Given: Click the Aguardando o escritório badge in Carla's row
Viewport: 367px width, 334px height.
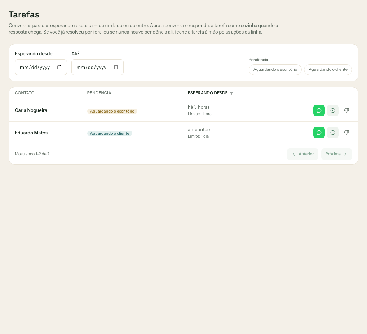Looking at the screenshot, I should [x=112, y=111].
